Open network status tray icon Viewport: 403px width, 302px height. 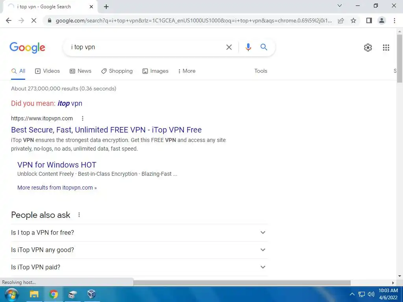pos(362,294)
